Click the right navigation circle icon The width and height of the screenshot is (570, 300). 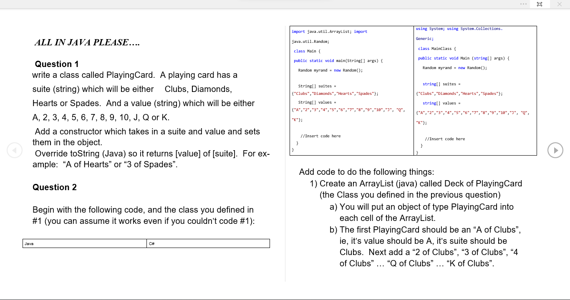coord(555,150)
